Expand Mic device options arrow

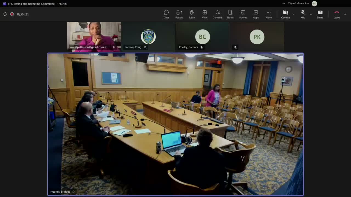311,14
